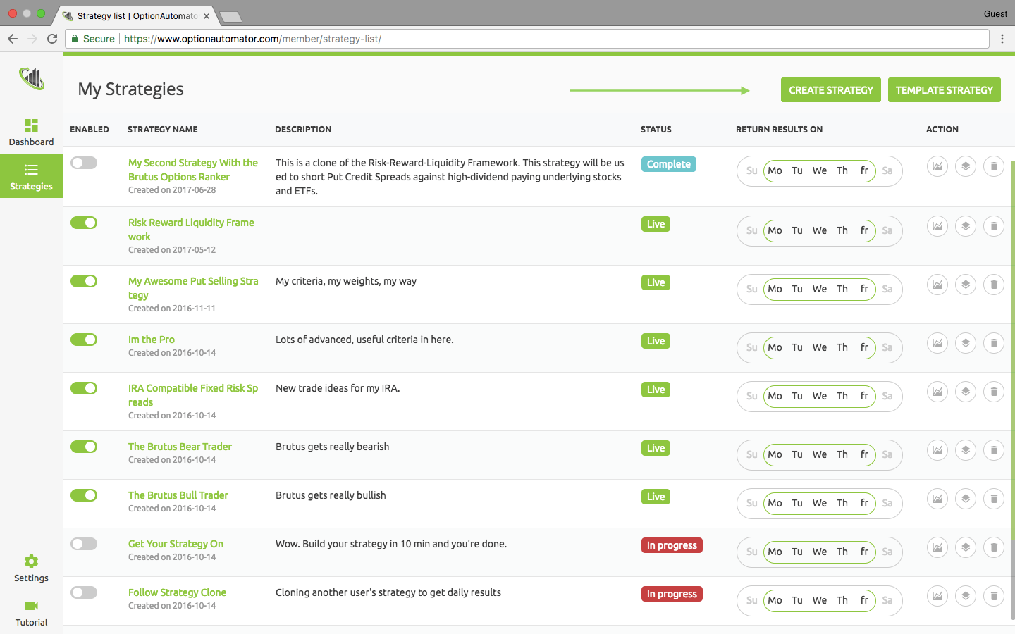The height and width of the screenshot is (634, 1015).
Task: Delete the Im the Pro strategy
Action: tap(993, 343)
